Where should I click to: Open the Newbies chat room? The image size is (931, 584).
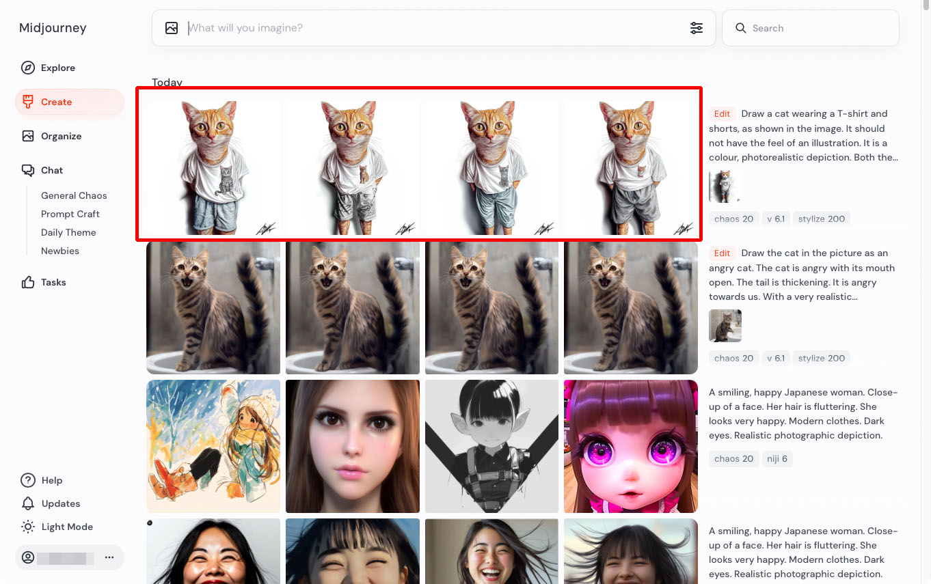pyautogui.click(x=60, y=251)
